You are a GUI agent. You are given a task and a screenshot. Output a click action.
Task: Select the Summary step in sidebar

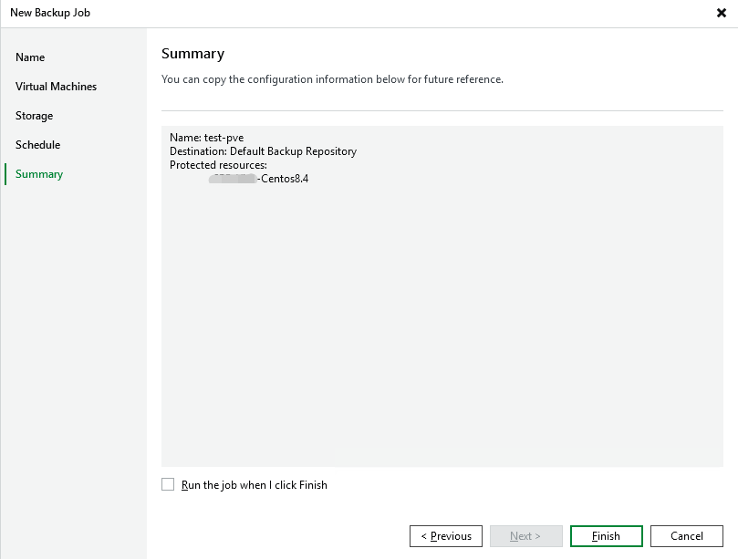[x=39, y=174]
